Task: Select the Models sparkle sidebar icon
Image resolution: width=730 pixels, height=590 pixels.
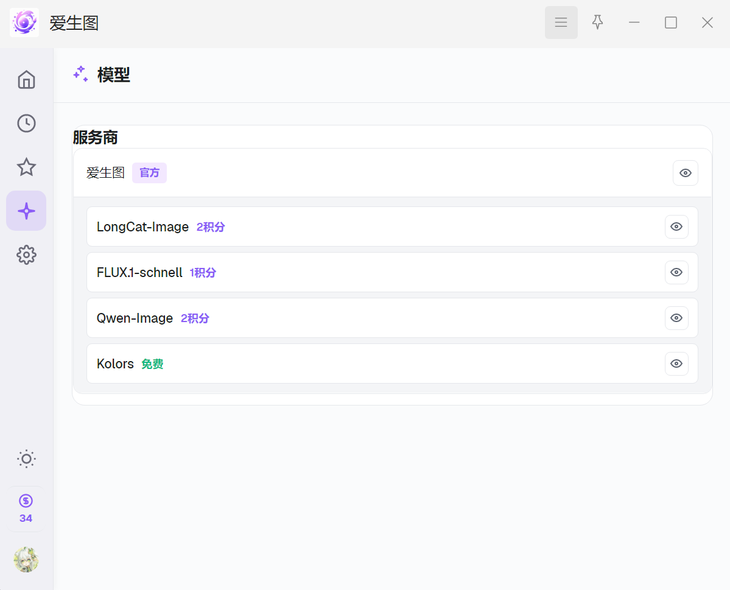Action: click(x=26, y=211)
